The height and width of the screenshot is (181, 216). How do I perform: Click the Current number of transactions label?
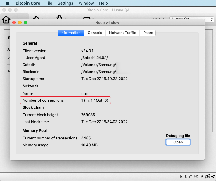pyautogui.click(x=50, y=138)
